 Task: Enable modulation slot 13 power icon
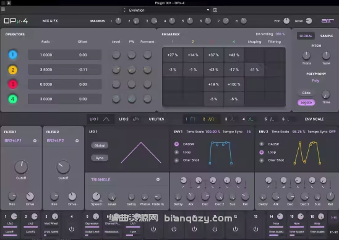255,229
